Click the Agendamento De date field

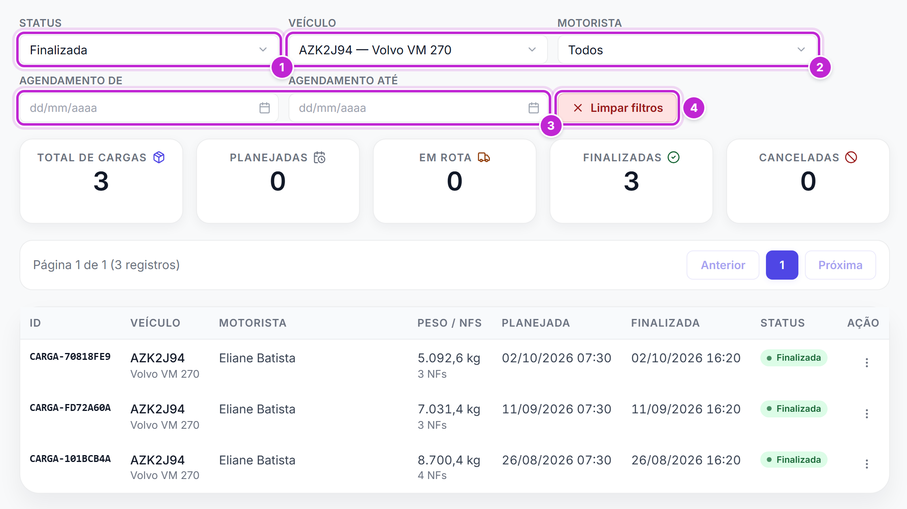pos(149,108)
